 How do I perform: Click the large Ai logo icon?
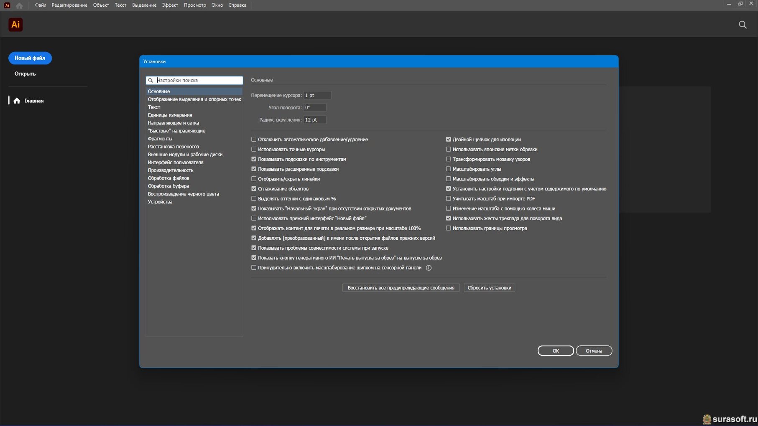(x=15, y=25)
